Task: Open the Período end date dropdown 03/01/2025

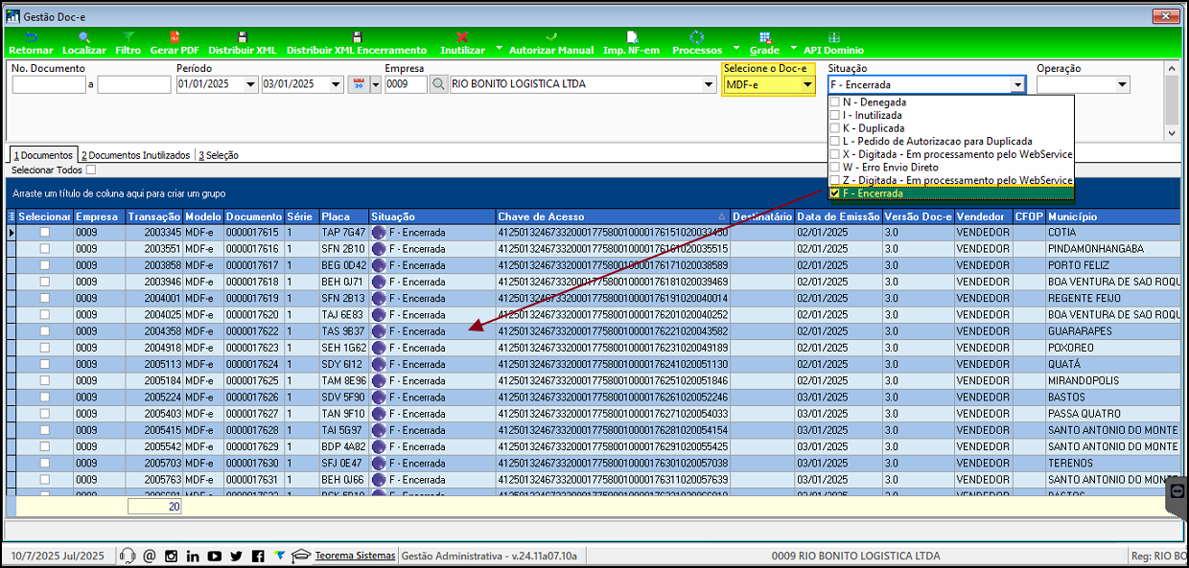Action: [x=336, y=84]
